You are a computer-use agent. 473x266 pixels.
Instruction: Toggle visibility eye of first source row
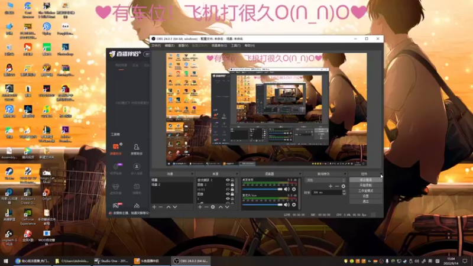228,180
